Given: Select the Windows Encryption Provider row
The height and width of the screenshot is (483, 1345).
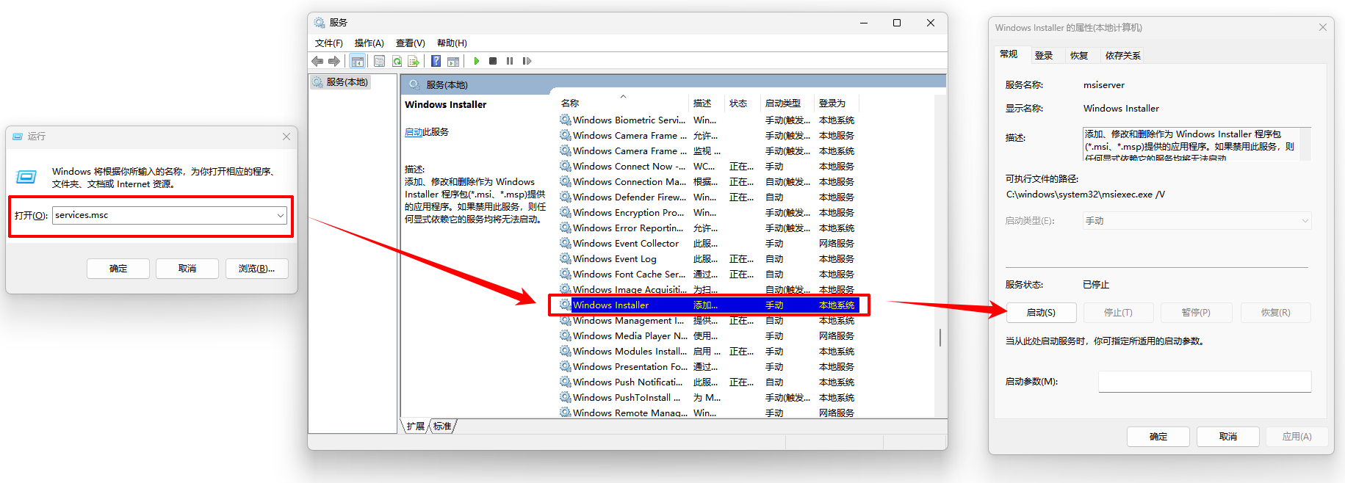Looking at the screenshot, I should click(709, 212).
